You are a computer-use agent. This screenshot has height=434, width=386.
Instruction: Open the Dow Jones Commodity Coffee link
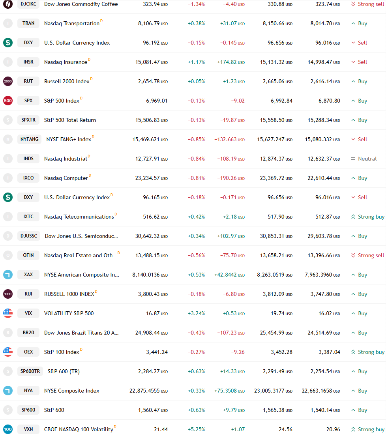81,4
